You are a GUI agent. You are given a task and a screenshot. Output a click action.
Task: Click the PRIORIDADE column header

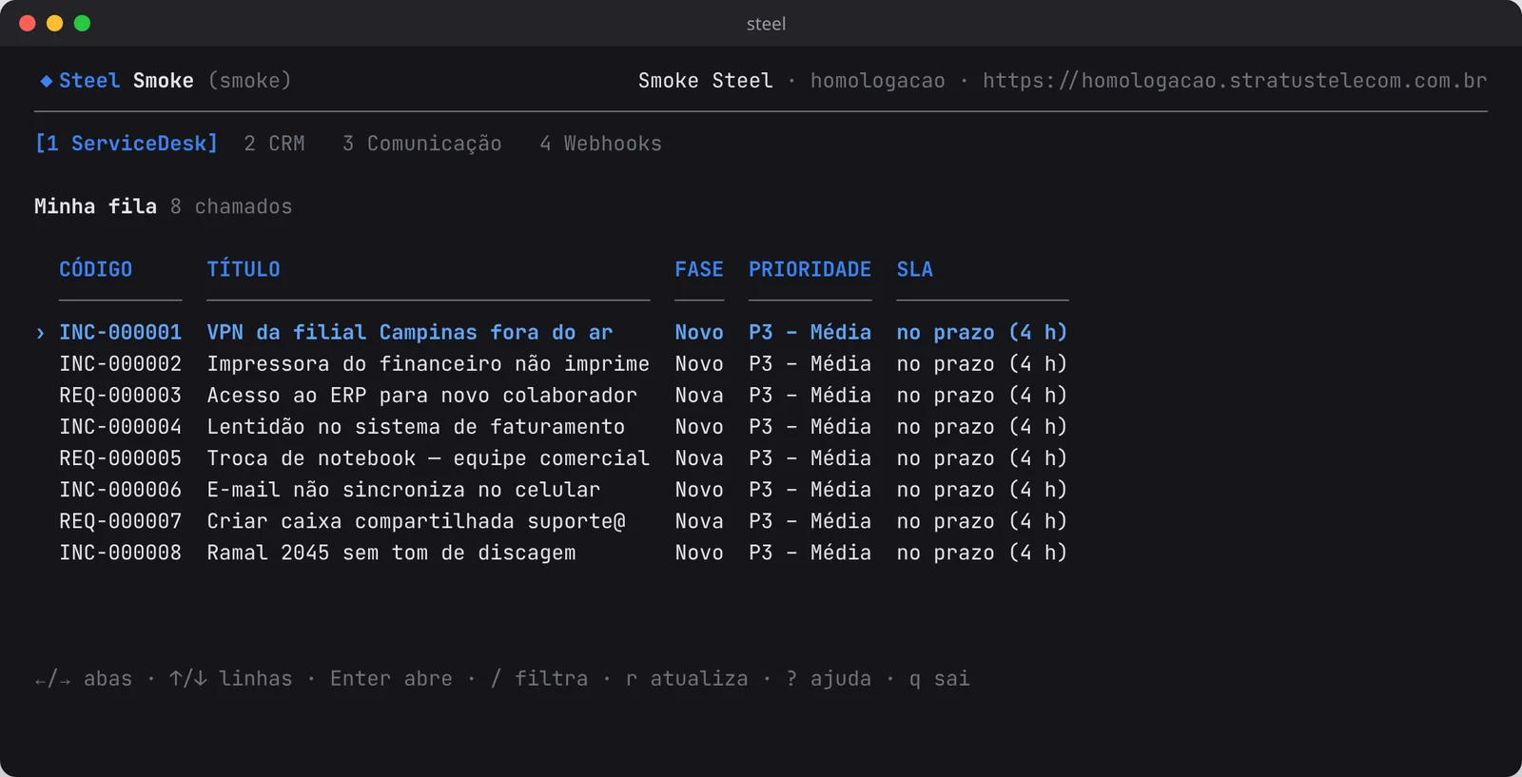(810, 269)
